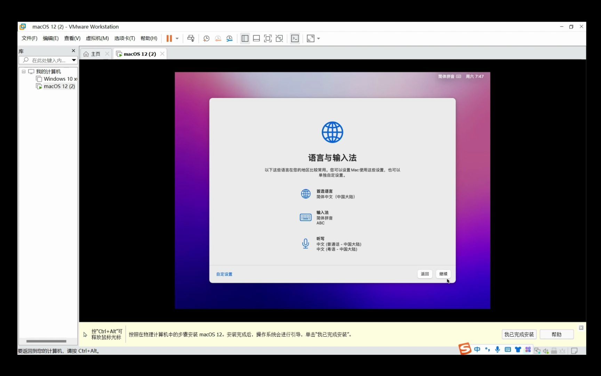Image resolution: width=601 pixels, height=376 pixels.
Task: Click the 我已完成安装 button
Action: [x=519, y=334]
